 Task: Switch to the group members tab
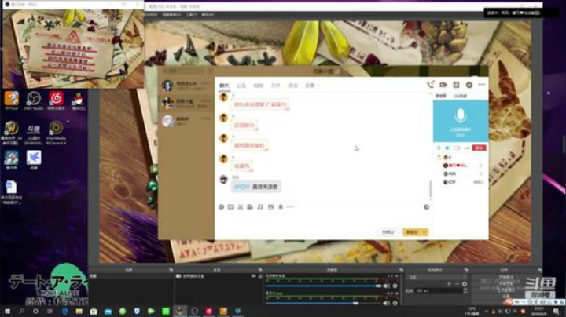441,96
